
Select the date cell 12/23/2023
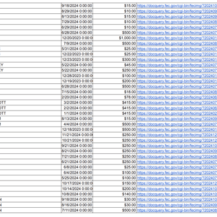coord(77,60)
